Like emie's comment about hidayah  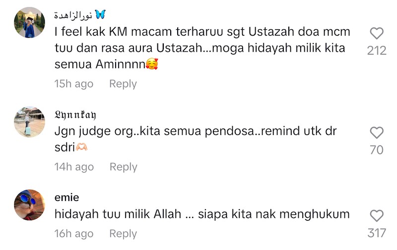pos(377,216)
